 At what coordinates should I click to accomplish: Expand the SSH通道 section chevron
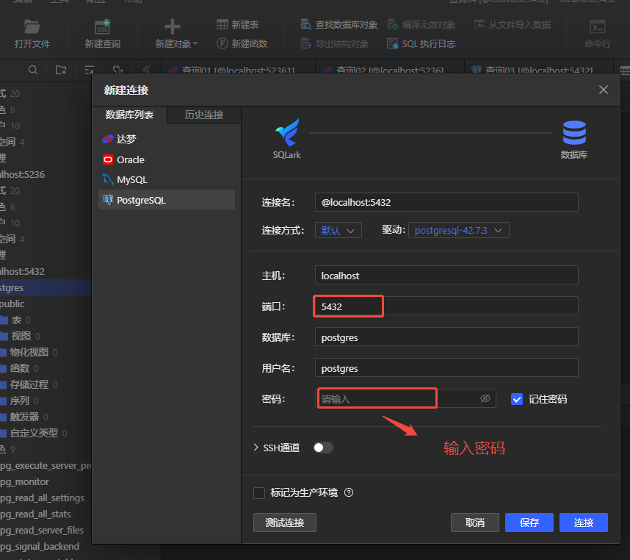tap(256, 448)
